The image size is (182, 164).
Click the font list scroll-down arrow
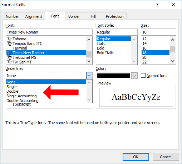89,61
